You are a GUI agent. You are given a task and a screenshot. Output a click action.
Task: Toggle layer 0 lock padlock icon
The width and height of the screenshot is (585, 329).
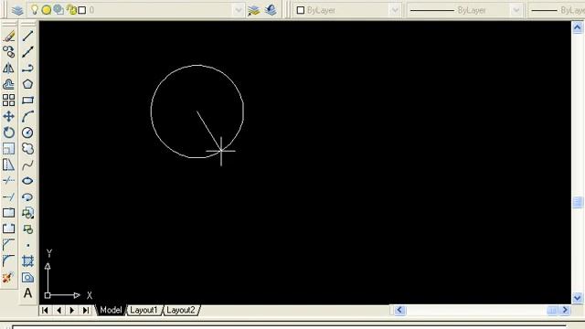71,10
